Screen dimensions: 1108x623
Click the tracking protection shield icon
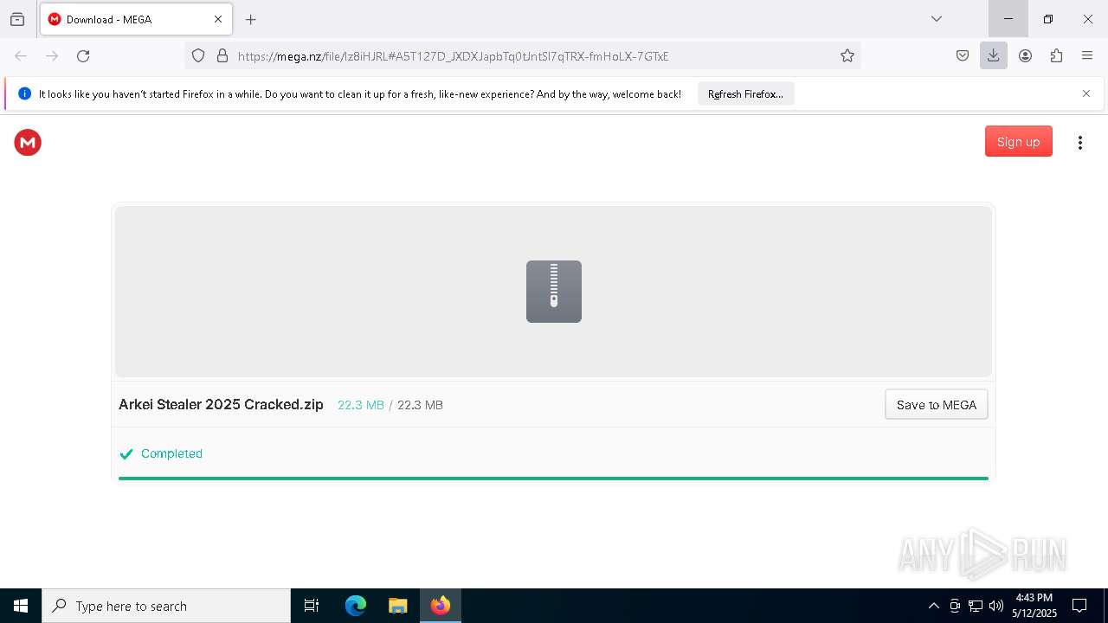[x=198, y=55]
